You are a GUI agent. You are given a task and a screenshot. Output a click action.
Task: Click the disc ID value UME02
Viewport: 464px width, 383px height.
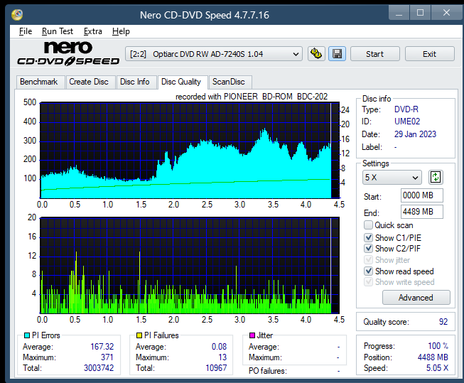(407, 122)
